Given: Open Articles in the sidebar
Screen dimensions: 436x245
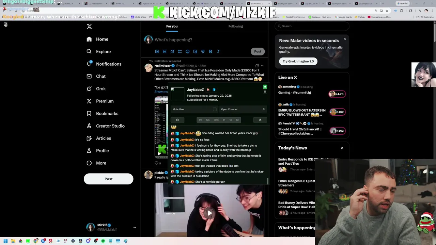Looking at the screenshot, I should tap(99, 138).
